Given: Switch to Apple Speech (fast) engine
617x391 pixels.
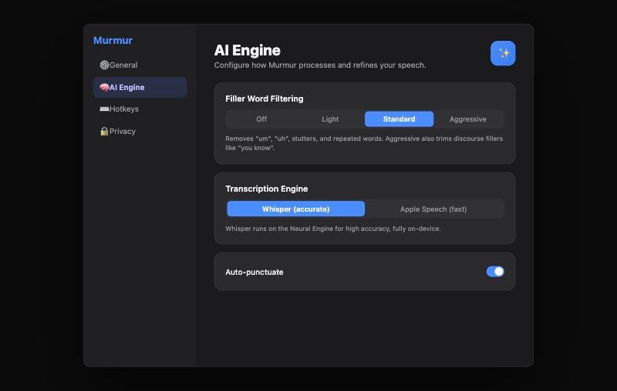Looking at the screenshot, I should 433,209.
